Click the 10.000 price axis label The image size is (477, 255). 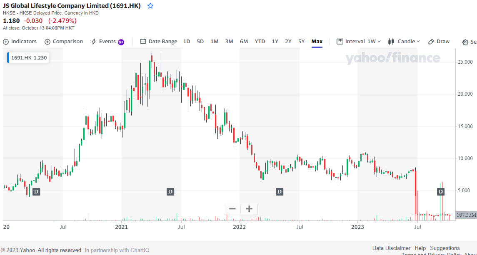click(x=465, y=158)
